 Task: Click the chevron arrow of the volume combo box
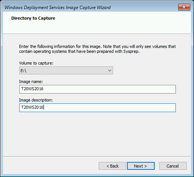click(x=110, y=71)
